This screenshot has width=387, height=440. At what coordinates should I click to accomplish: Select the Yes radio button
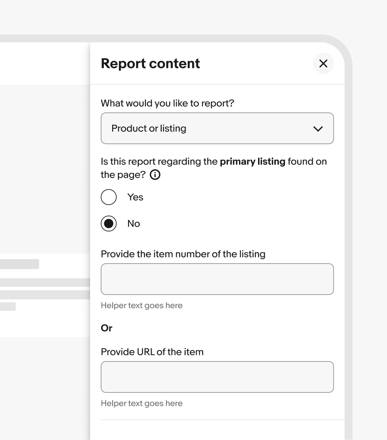click(109, 197)
